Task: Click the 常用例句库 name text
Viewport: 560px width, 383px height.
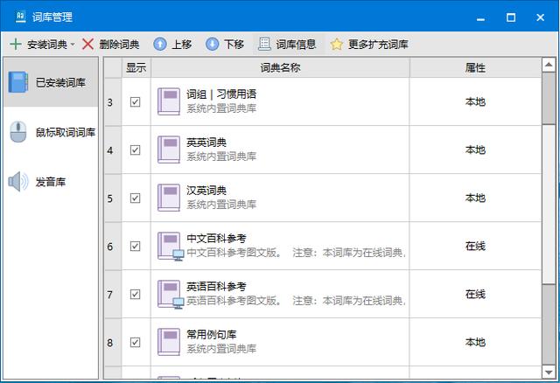Action: [212, 334]
